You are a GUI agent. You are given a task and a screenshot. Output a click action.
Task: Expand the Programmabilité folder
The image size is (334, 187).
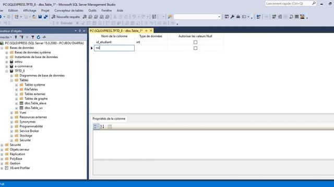11,127
